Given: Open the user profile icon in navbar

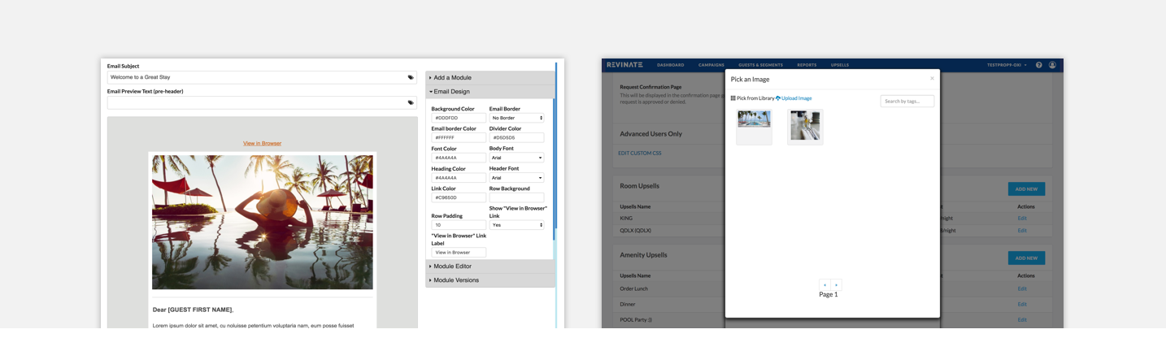Looking at the screenshot, I should click(x=1052, y=65).
